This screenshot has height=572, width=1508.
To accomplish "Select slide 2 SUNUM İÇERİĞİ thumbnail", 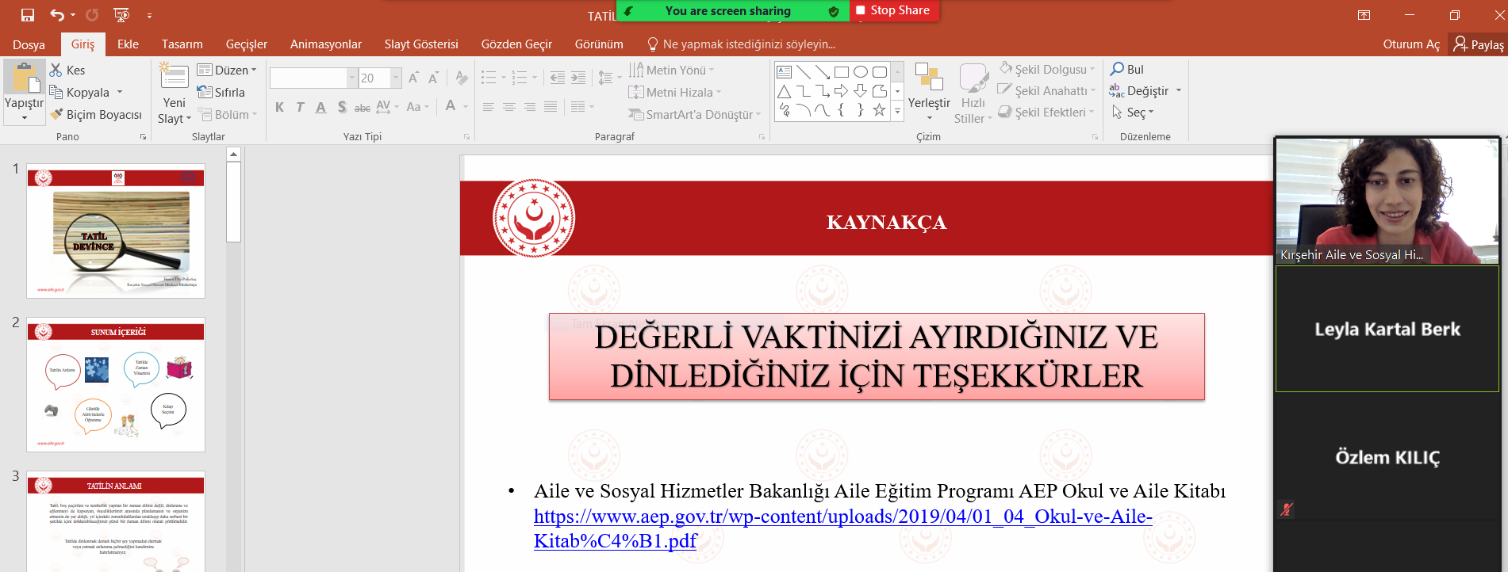I will click(x=116, y=385).
